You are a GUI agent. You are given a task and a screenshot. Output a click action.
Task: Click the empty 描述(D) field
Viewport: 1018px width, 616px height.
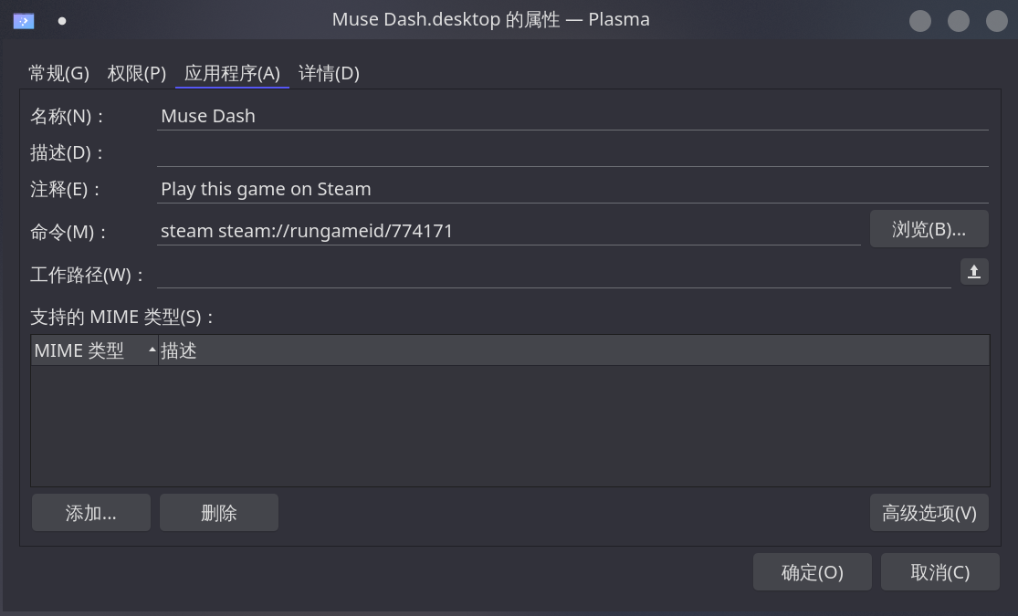pos(457,152)
